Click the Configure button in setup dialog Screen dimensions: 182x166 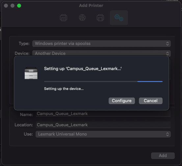point(122,101)
